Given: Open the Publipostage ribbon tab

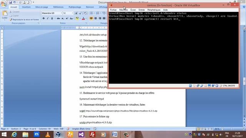Looking at the screenshot, I should point(75,7).
